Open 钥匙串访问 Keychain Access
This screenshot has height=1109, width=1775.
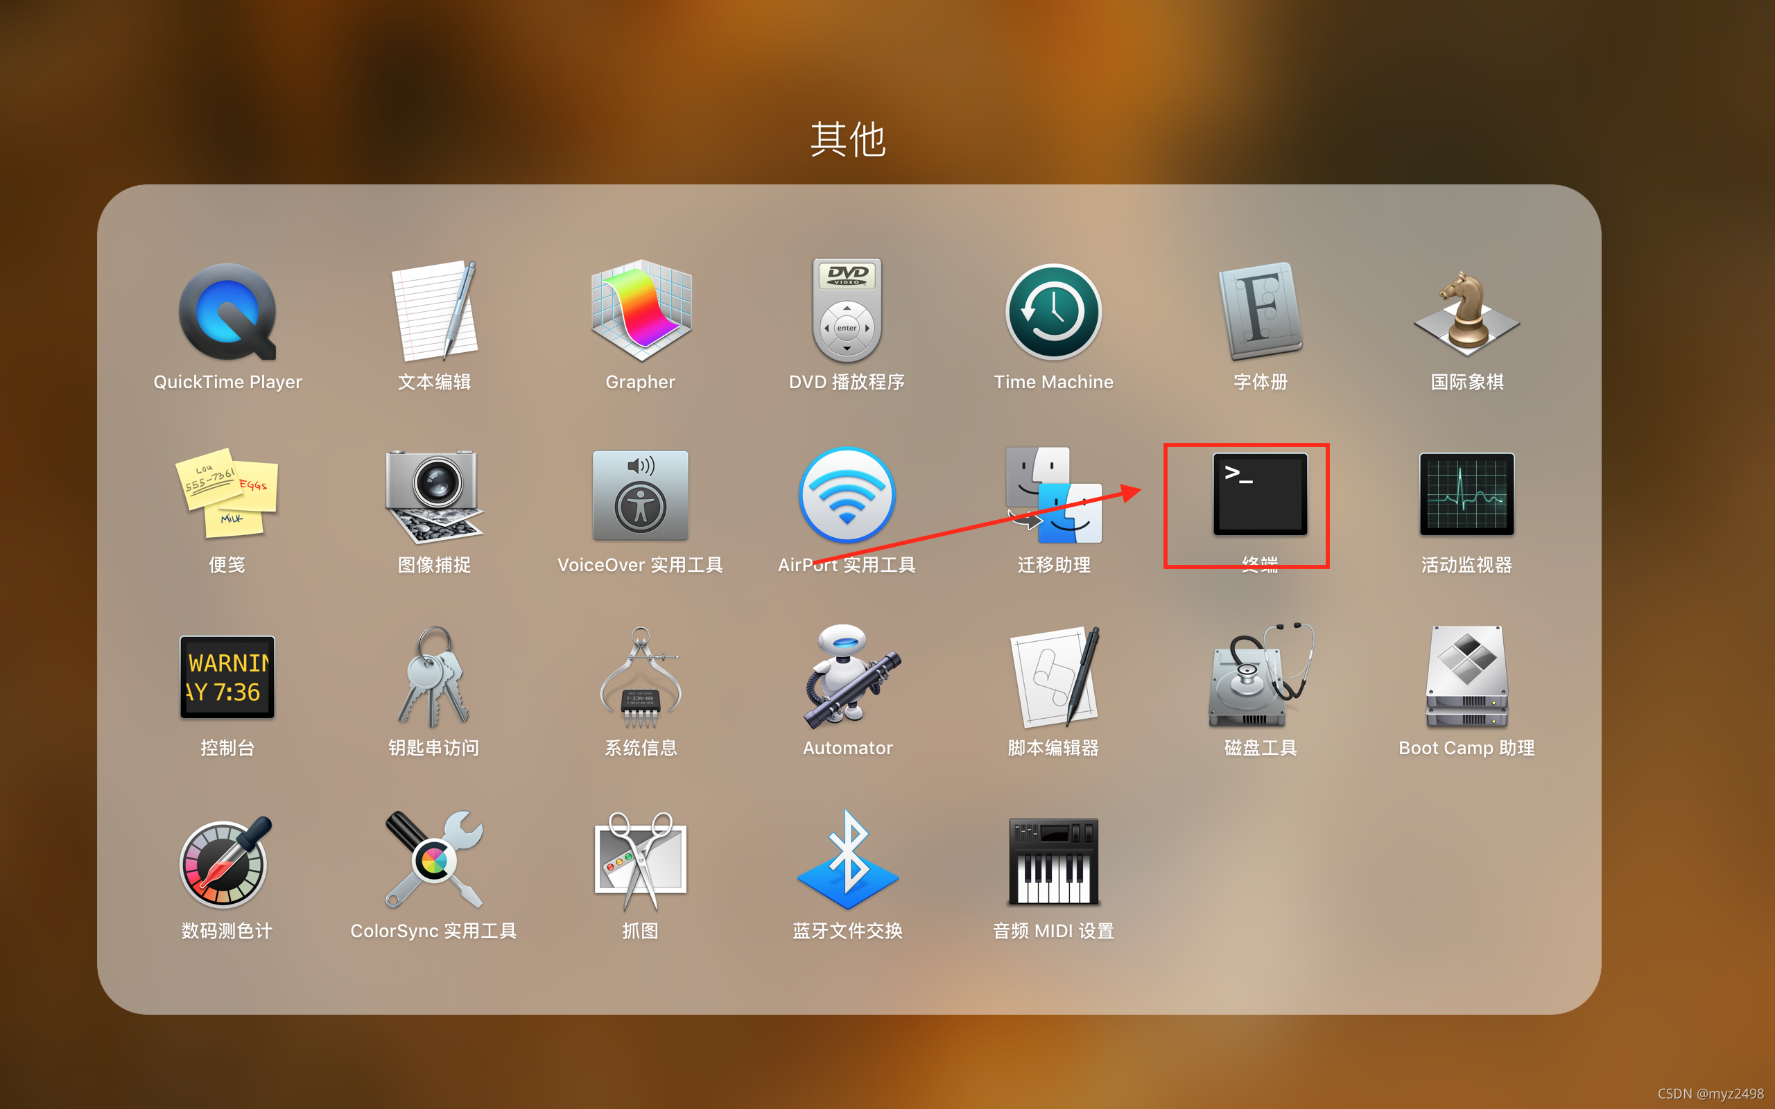(434, 677)
